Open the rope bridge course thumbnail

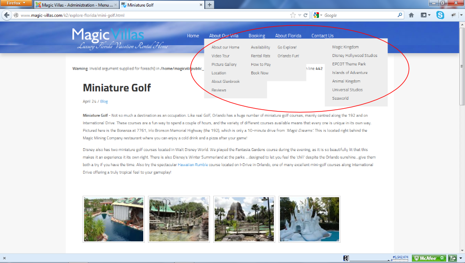(x=179, y=219)
